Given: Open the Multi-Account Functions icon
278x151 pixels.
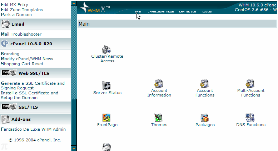Looking at the screenshot, I should coord(250,84).
